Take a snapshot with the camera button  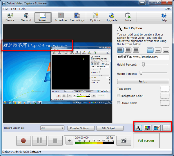[124, 141]
